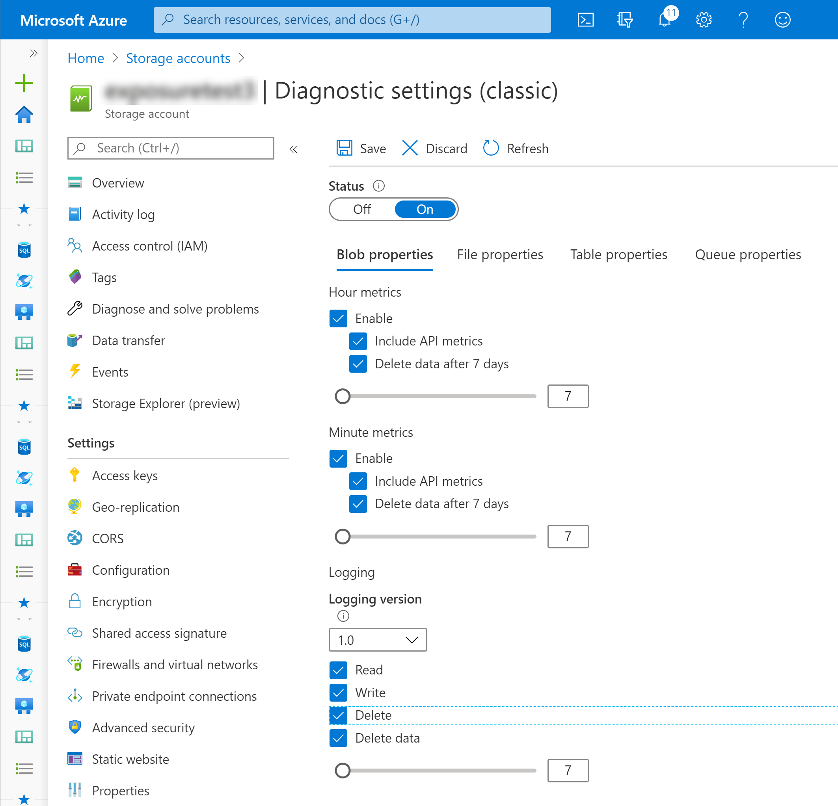This screenshot has width=838, height=806.
Task: Click the Refresh icon in the toolbar
Action: point(491,148)
